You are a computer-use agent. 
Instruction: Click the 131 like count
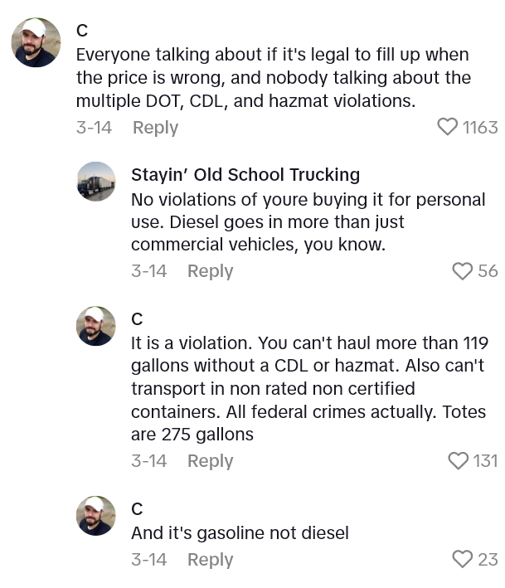pos(485,461)
